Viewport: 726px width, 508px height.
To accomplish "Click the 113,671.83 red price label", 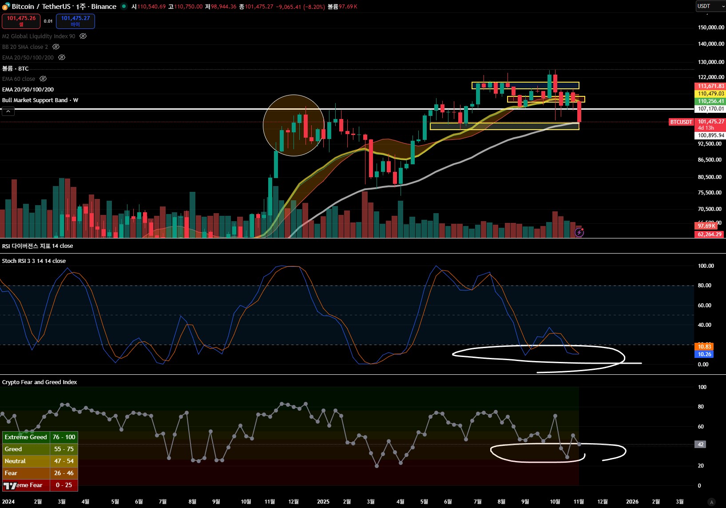I will 710,86.
